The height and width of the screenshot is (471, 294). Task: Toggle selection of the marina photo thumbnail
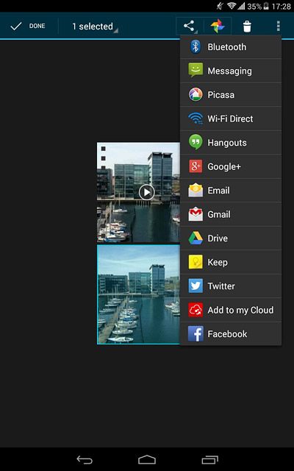point(139,294)
